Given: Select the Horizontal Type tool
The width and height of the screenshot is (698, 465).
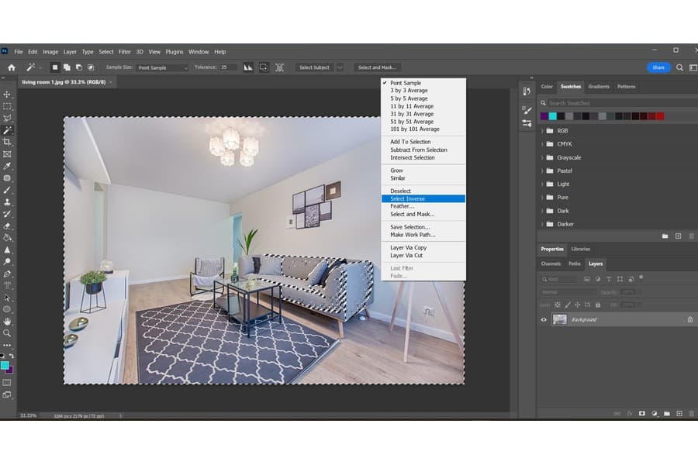Looking at the screenshot, I should click(7, 285).
